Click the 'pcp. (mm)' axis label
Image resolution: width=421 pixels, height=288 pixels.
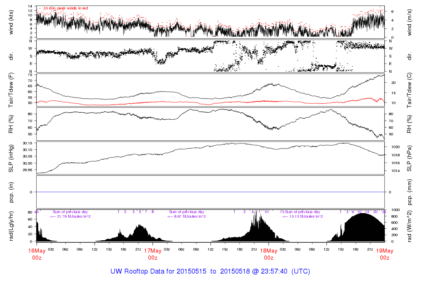(409, 192)
